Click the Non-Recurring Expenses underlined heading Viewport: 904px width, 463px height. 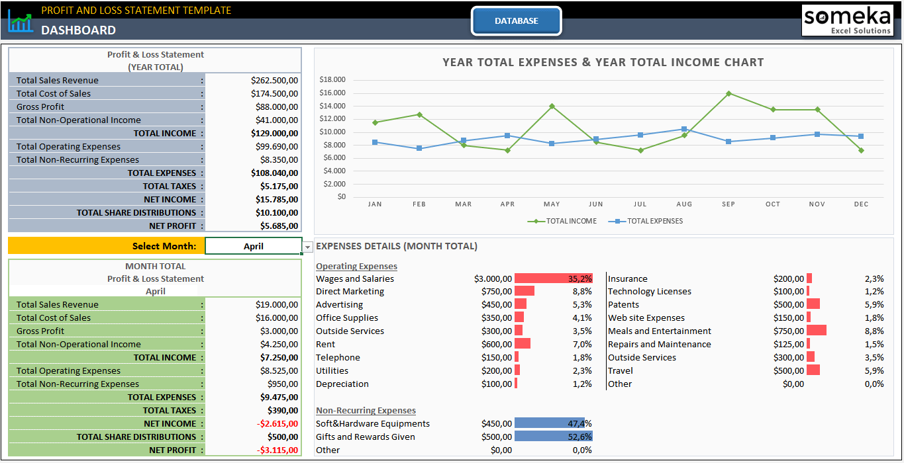[365, 410]
